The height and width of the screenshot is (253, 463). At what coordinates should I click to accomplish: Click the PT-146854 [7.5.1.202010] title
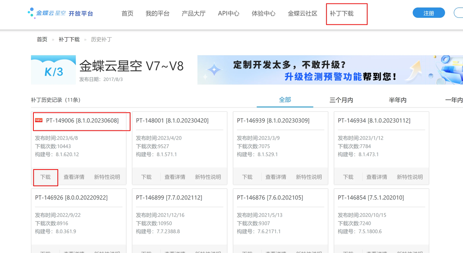pos(371,198)
